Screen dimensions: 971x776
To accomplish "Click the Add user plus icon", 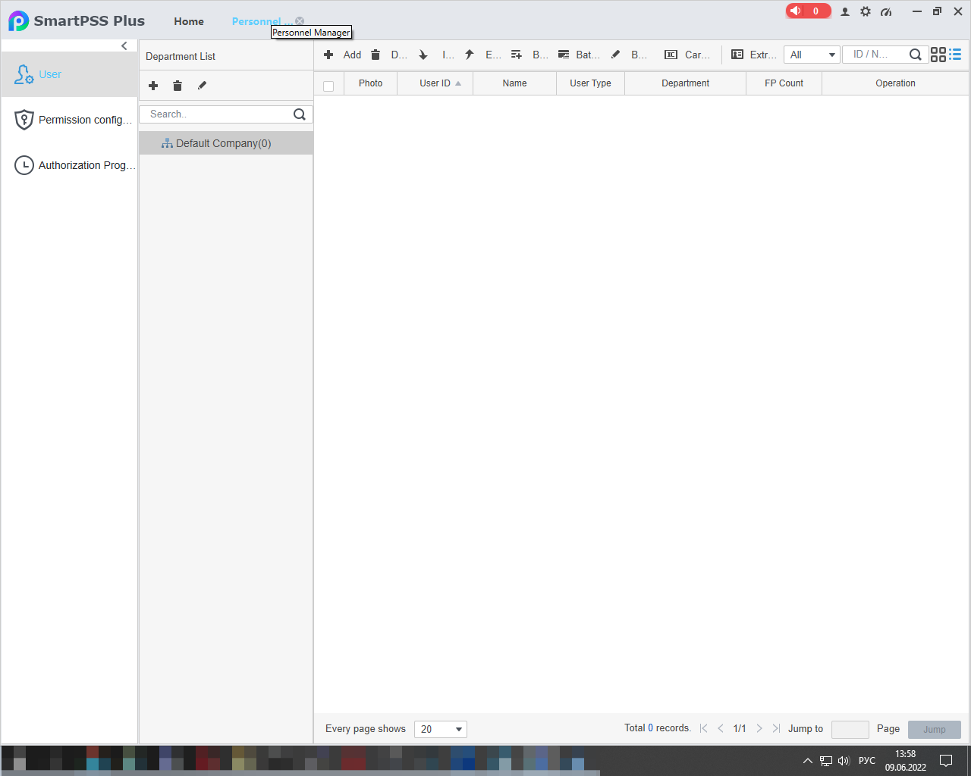I will coord(328,55).
